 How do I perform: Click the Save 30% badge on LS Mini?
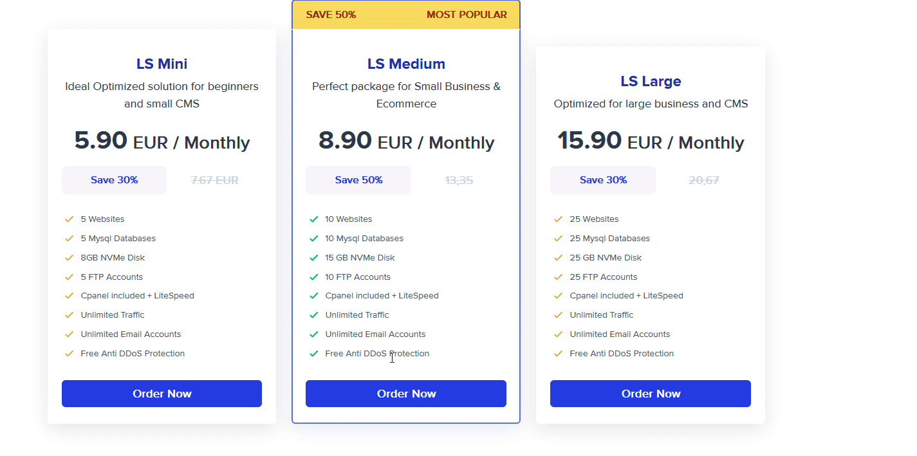tap(114, 180)
